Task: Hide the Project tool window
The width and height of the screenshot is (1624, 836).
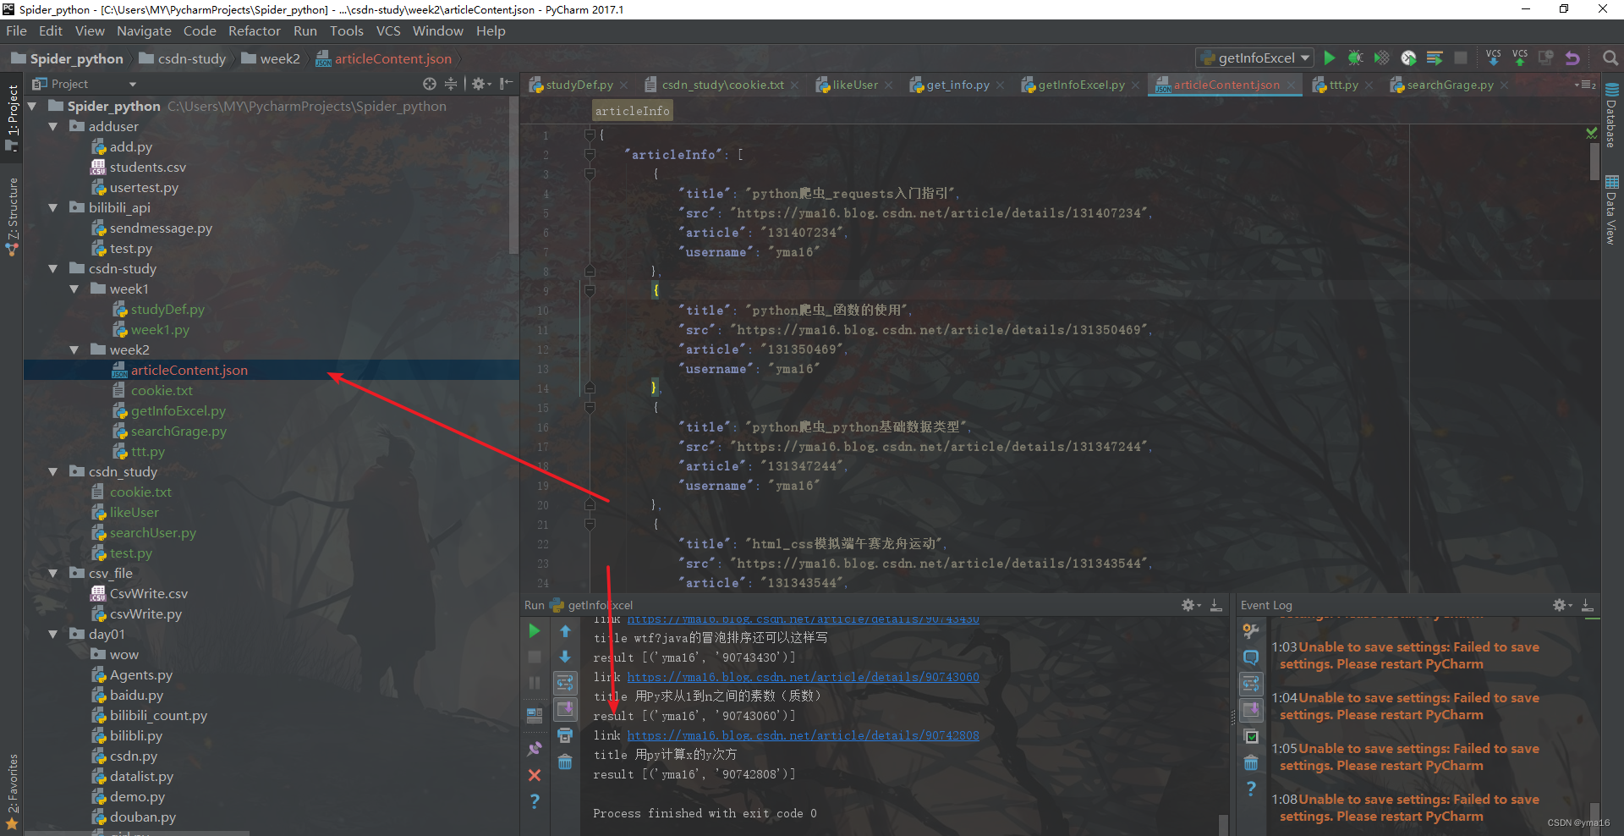Action: [506, 84]
